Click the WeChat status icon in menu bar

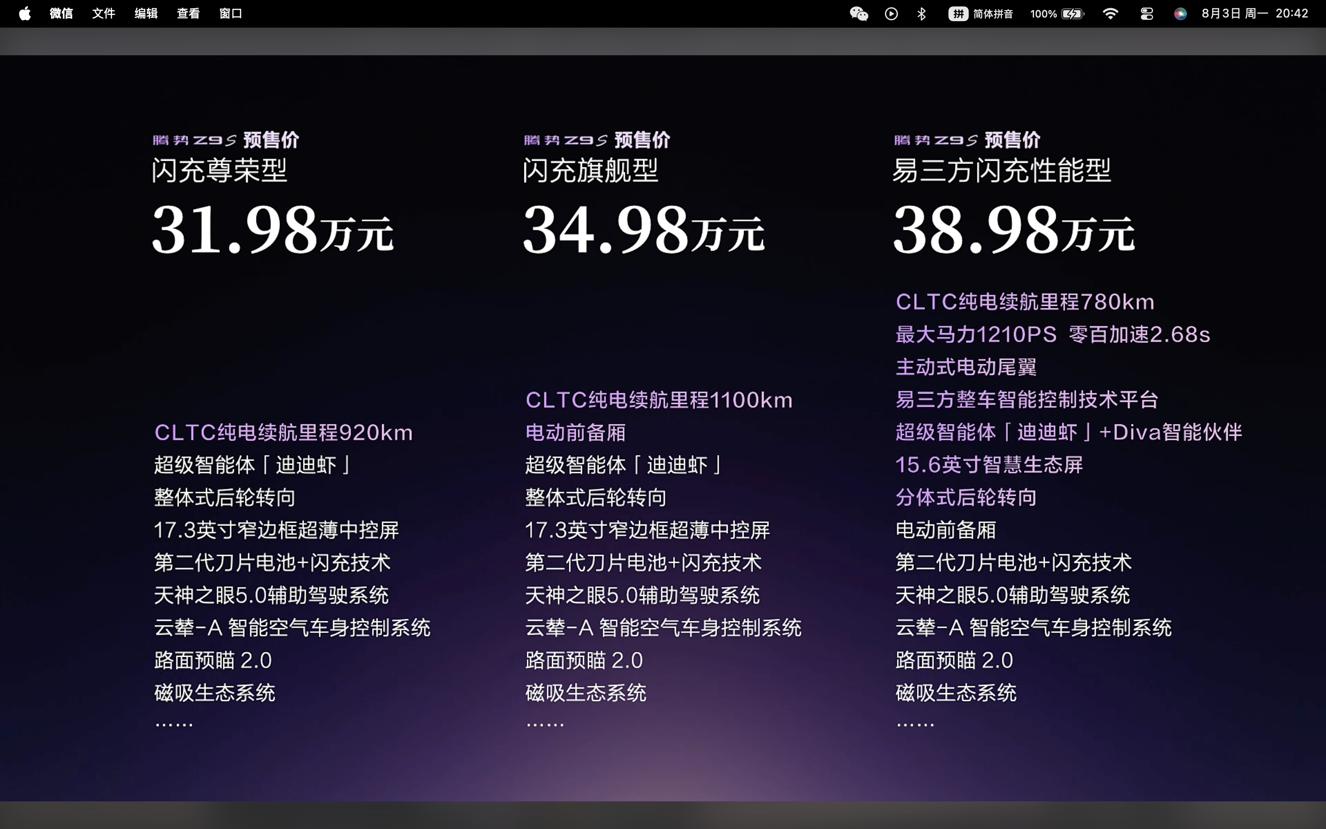(x=859, y=14)
